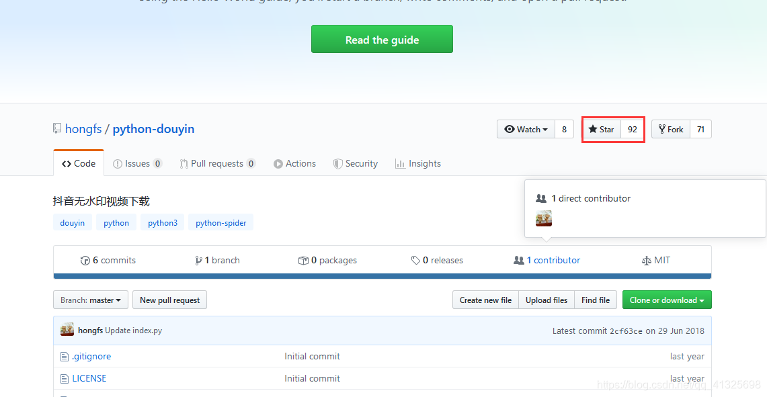Open the Watch dropdown button

[x=526, y=129]
